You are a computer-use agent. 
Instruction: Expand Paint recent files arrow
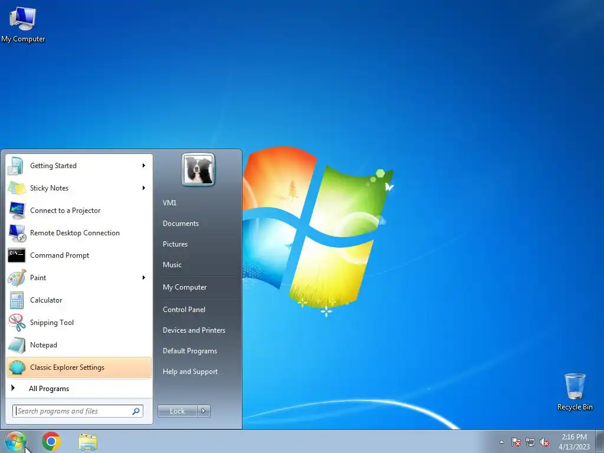point(144,278)
